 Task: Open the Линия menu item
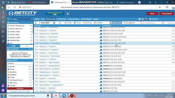37,19
